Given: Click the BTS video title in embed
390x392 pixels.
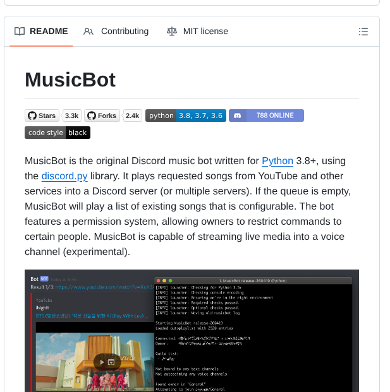Looking at the screenshot, I should coord(92,316).
